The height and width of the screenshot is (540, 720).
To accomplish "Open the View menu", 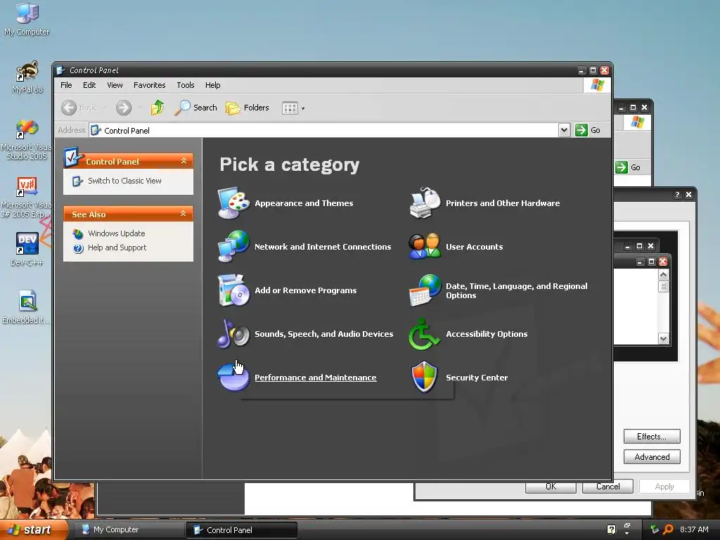I will click(x=115, y=85).
